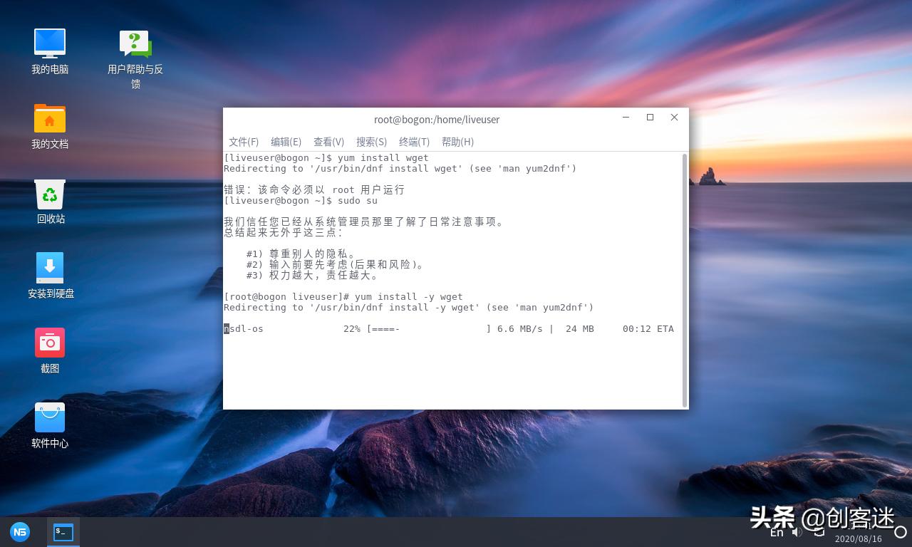Open 软件中心 software center
The height and width of the screenshot is (547, 912).
click(50, 417)
